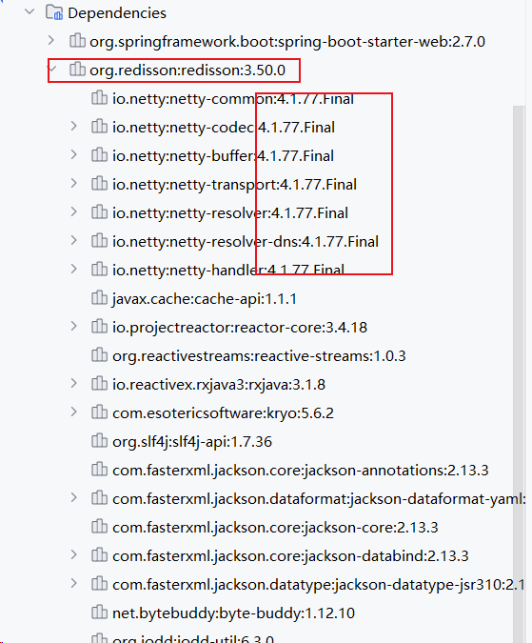
Task: Expand jackson-dataformat-yaml dependency
Action: click(x=73, y=498)
